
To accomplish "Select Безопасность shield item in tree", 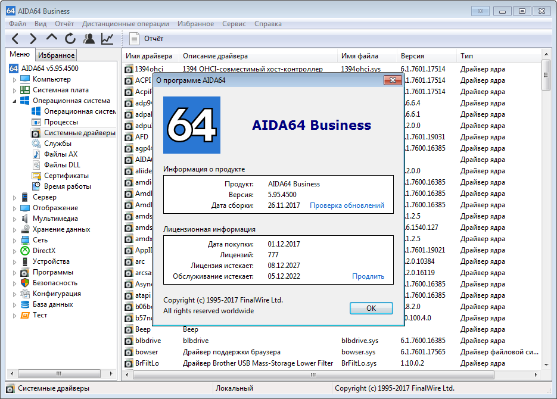I will pyautogui.click(x=55, y=283).
